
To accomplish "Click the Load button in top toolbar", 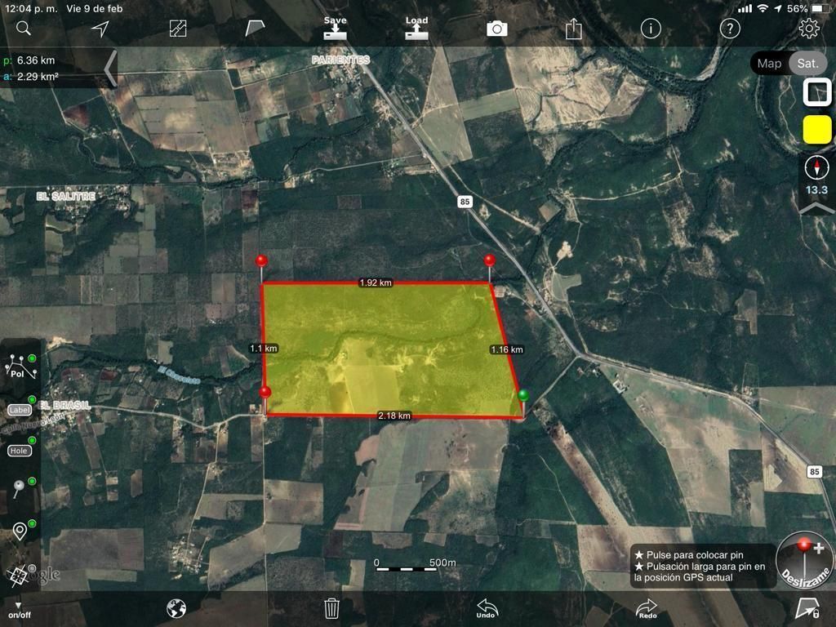I will pos(416,28).
